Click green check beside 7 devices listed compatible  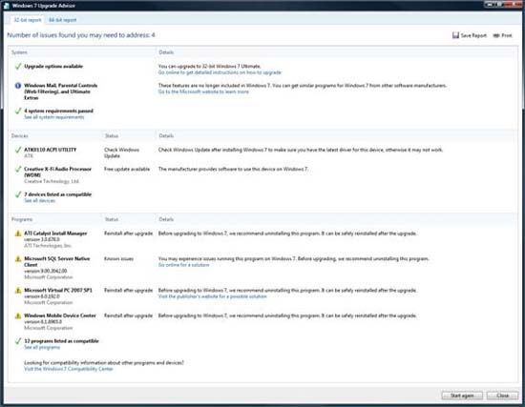point(18,194)
